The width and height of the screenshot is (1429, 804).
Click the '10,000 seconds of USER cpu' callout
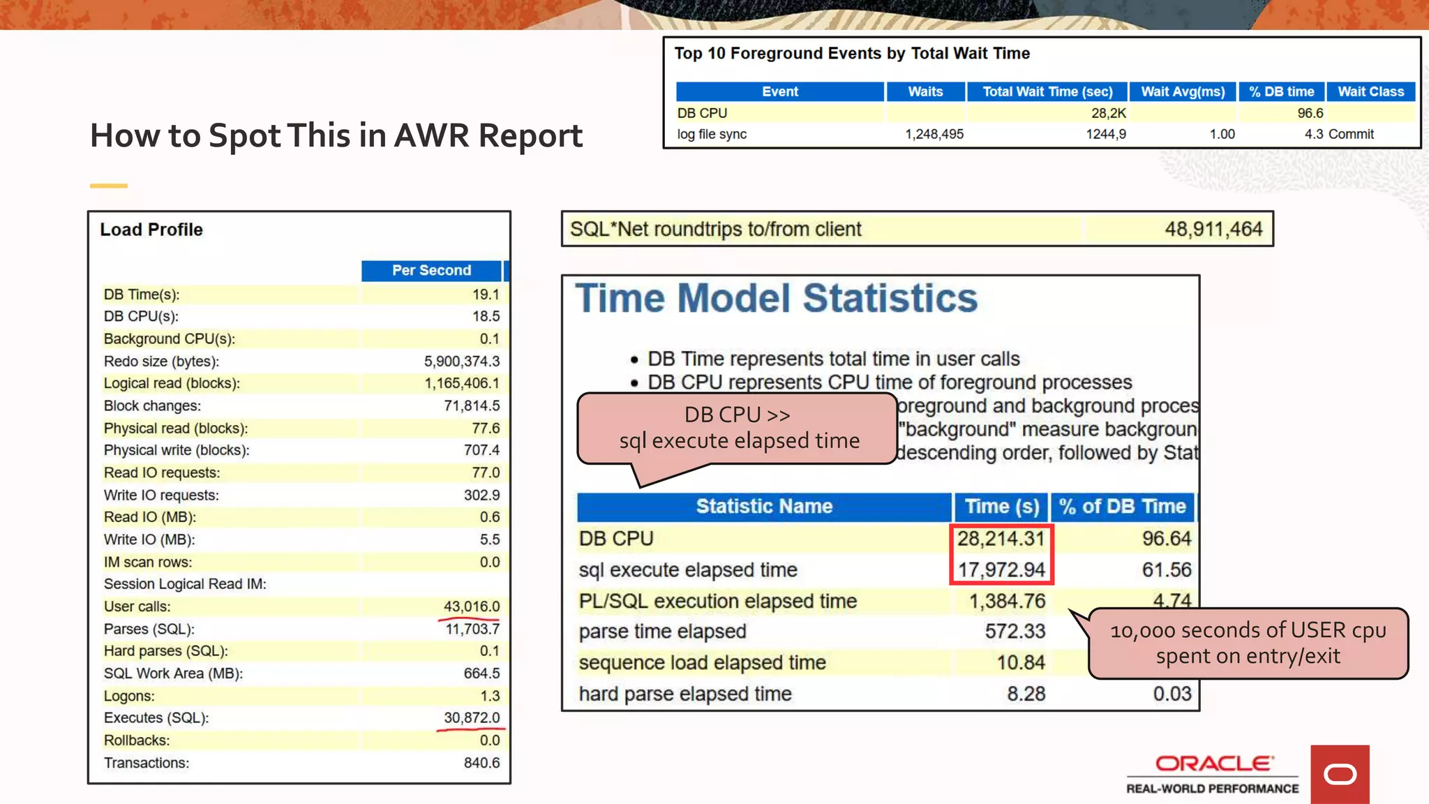pyautogui.click(x=1248, y=643)
